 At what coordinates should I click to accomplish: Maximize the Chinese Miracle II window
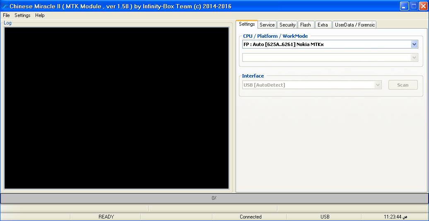click(414, 6)
